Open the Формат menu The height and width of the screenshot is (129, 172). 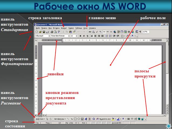64,28
